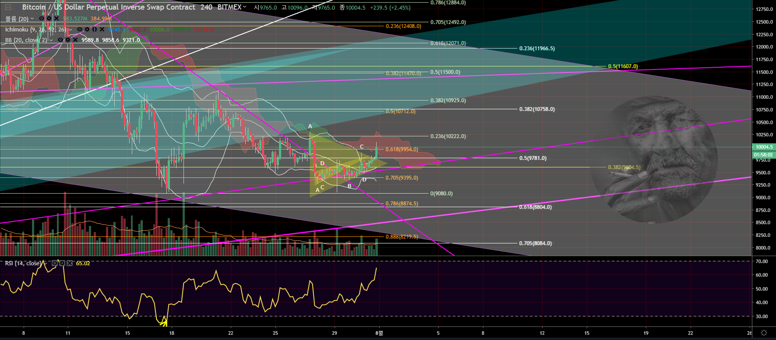Click the current price tag 10004.5 on axis
Viewport: 776px width, 340px height.
point(764,147)
